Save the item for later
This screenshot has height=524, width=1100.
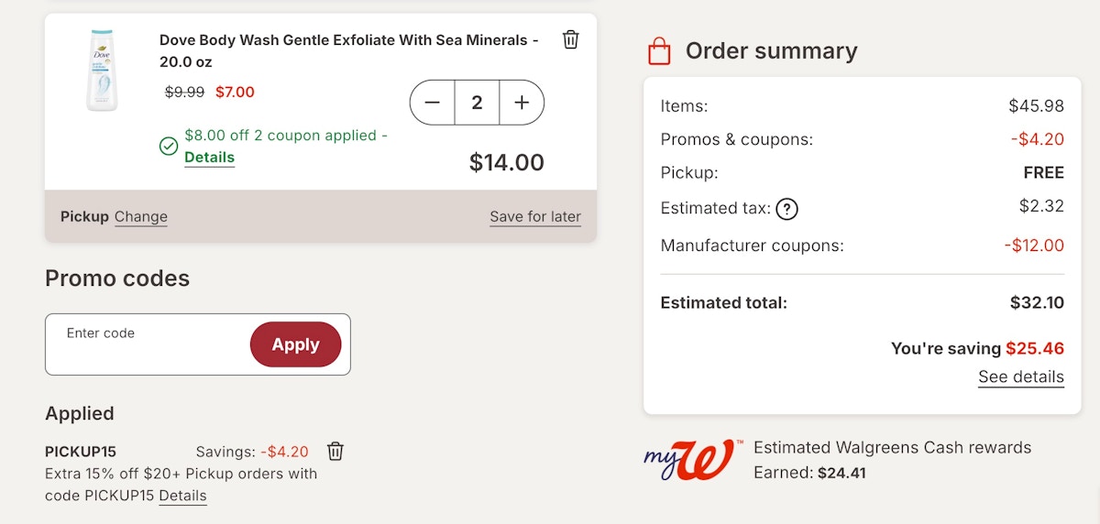(x=535, y=217)
